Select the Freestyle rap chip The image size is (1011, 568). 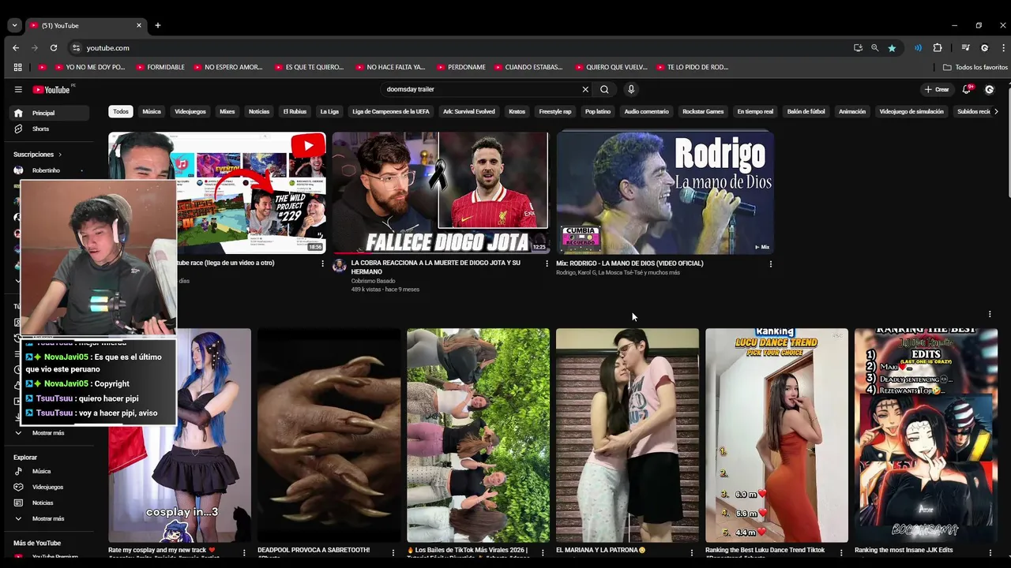555,111
